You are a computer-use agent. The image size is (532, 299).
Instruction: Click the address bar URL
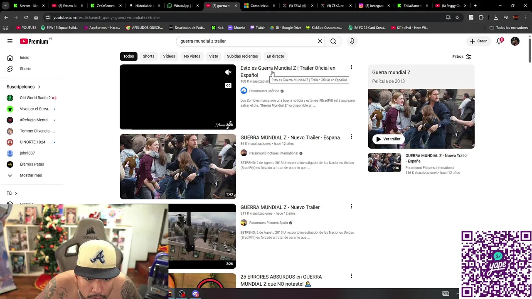pyautogui.click(x=106, y=17)
